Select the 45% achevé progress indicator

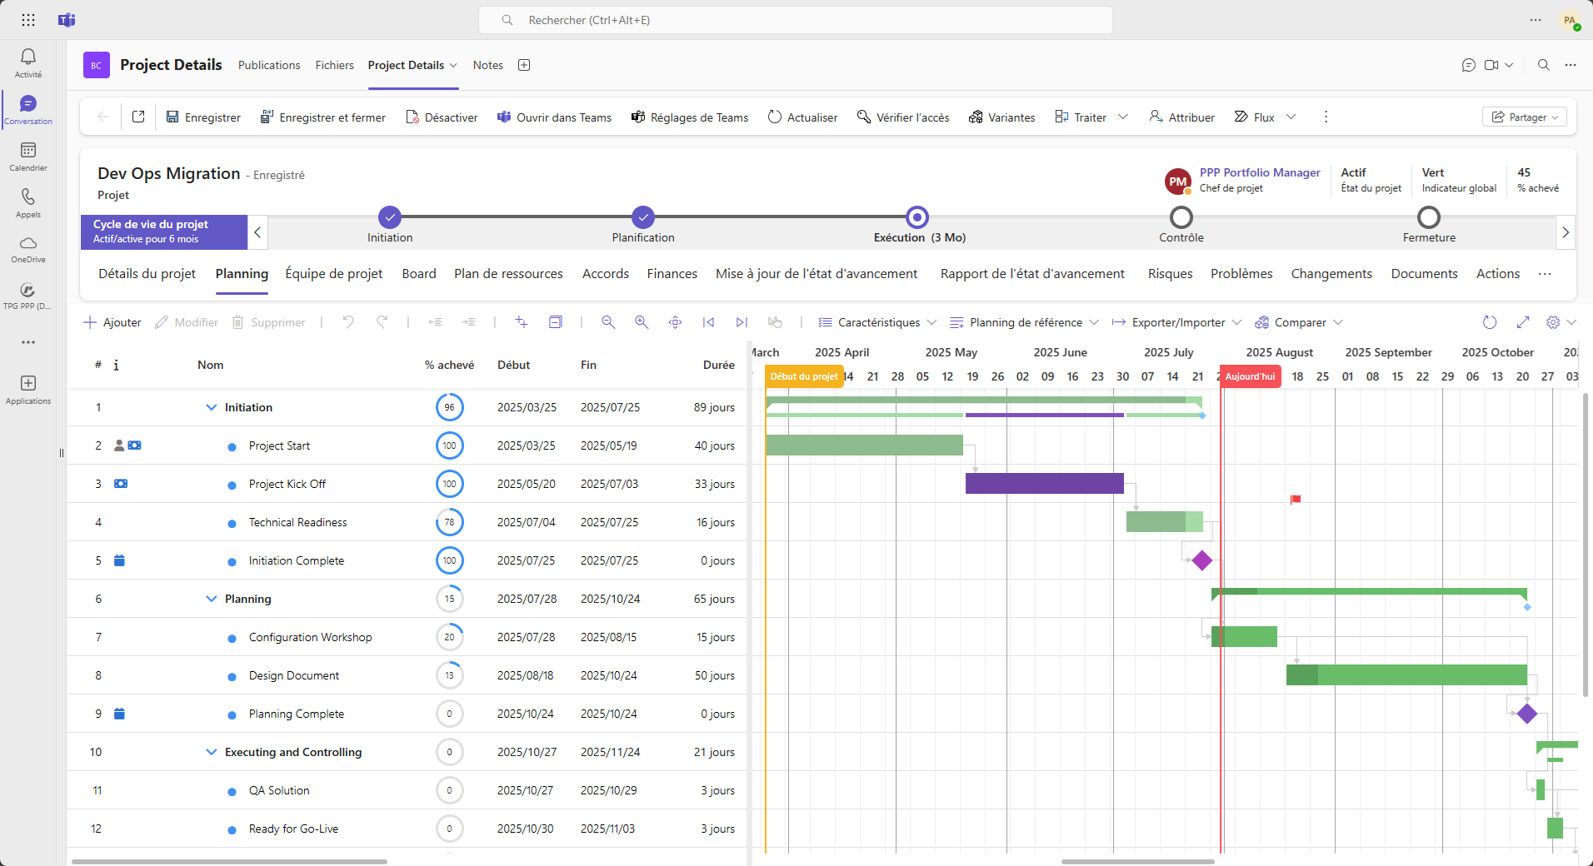coord(1538,180)
